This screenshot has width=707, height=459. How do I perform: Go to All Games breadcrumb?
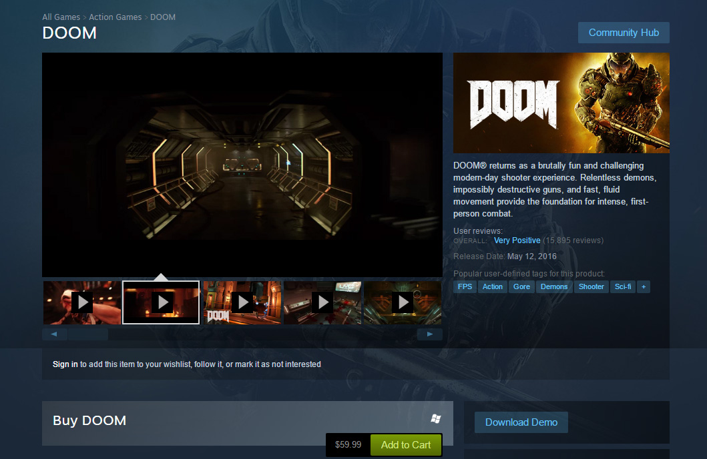pos(61,17)
